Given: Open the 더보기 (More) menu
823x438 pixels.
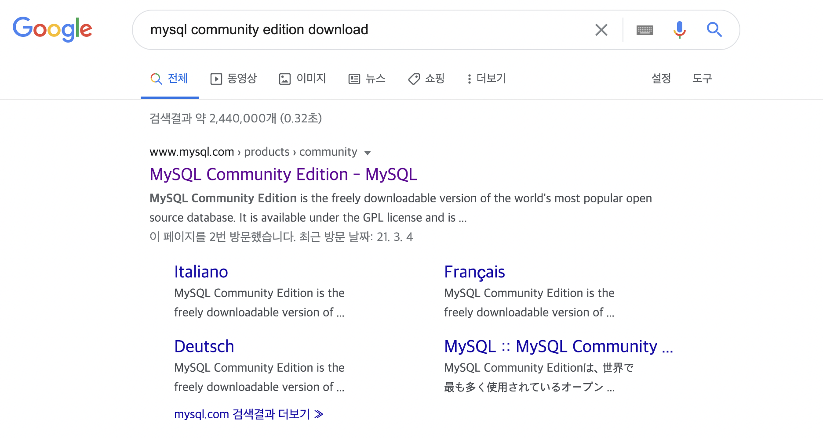Looking at the screenshot, I should 487,79.
